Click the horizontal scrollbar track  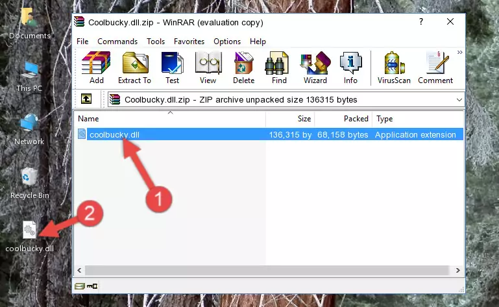point(267,271)
